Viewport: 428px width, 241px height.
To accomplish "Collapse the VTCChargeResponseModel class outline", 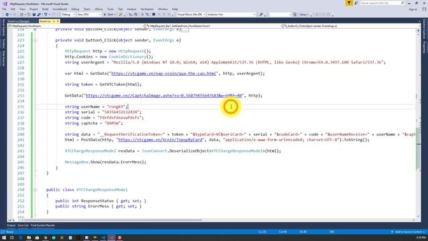I will tap(35, 189).
